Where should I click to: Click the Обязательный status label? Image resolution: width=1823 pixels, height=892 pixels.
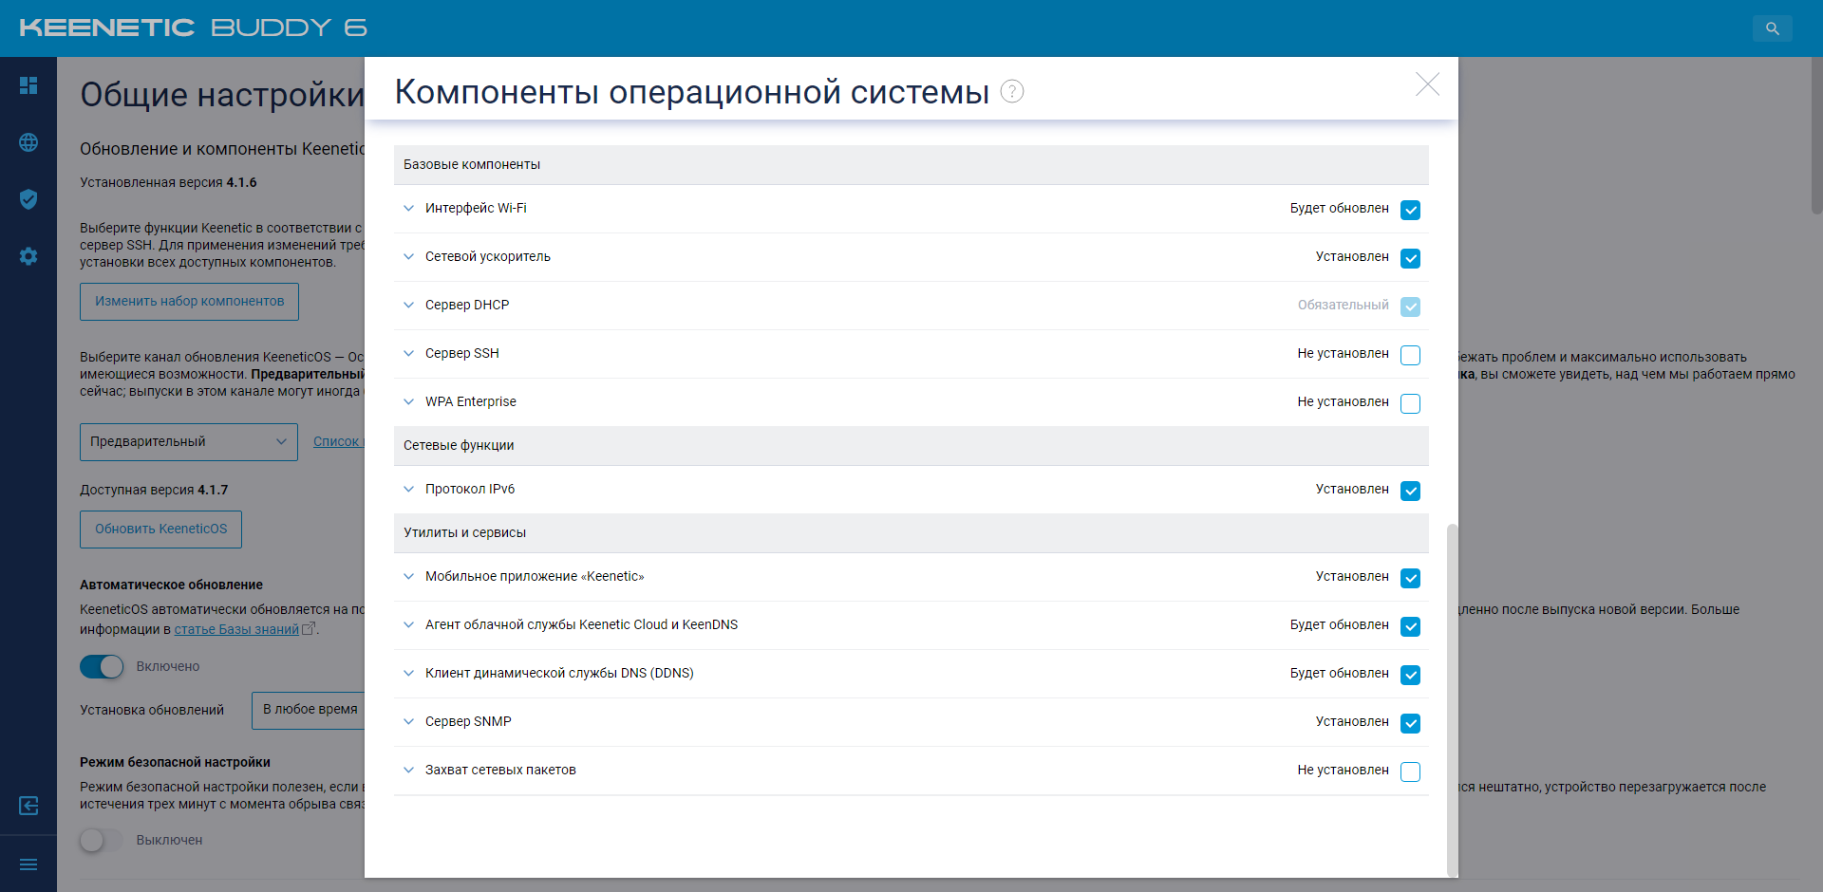point(1344,305)
